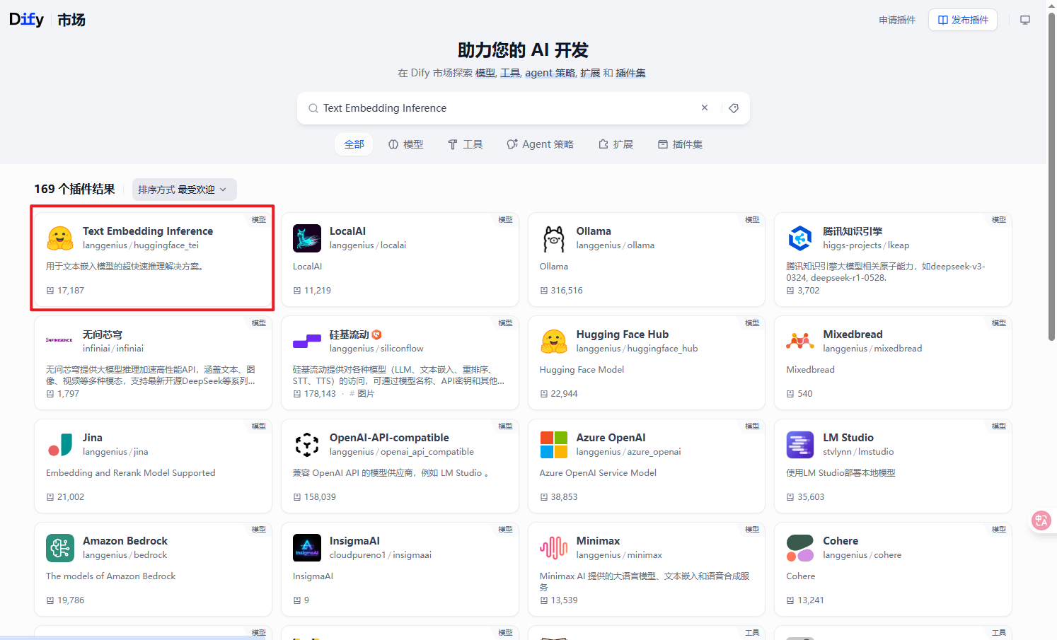Click cloudpureno1/insigmaai author text
Viewport: 1057px width, 640px height.
tap(381, 555)
